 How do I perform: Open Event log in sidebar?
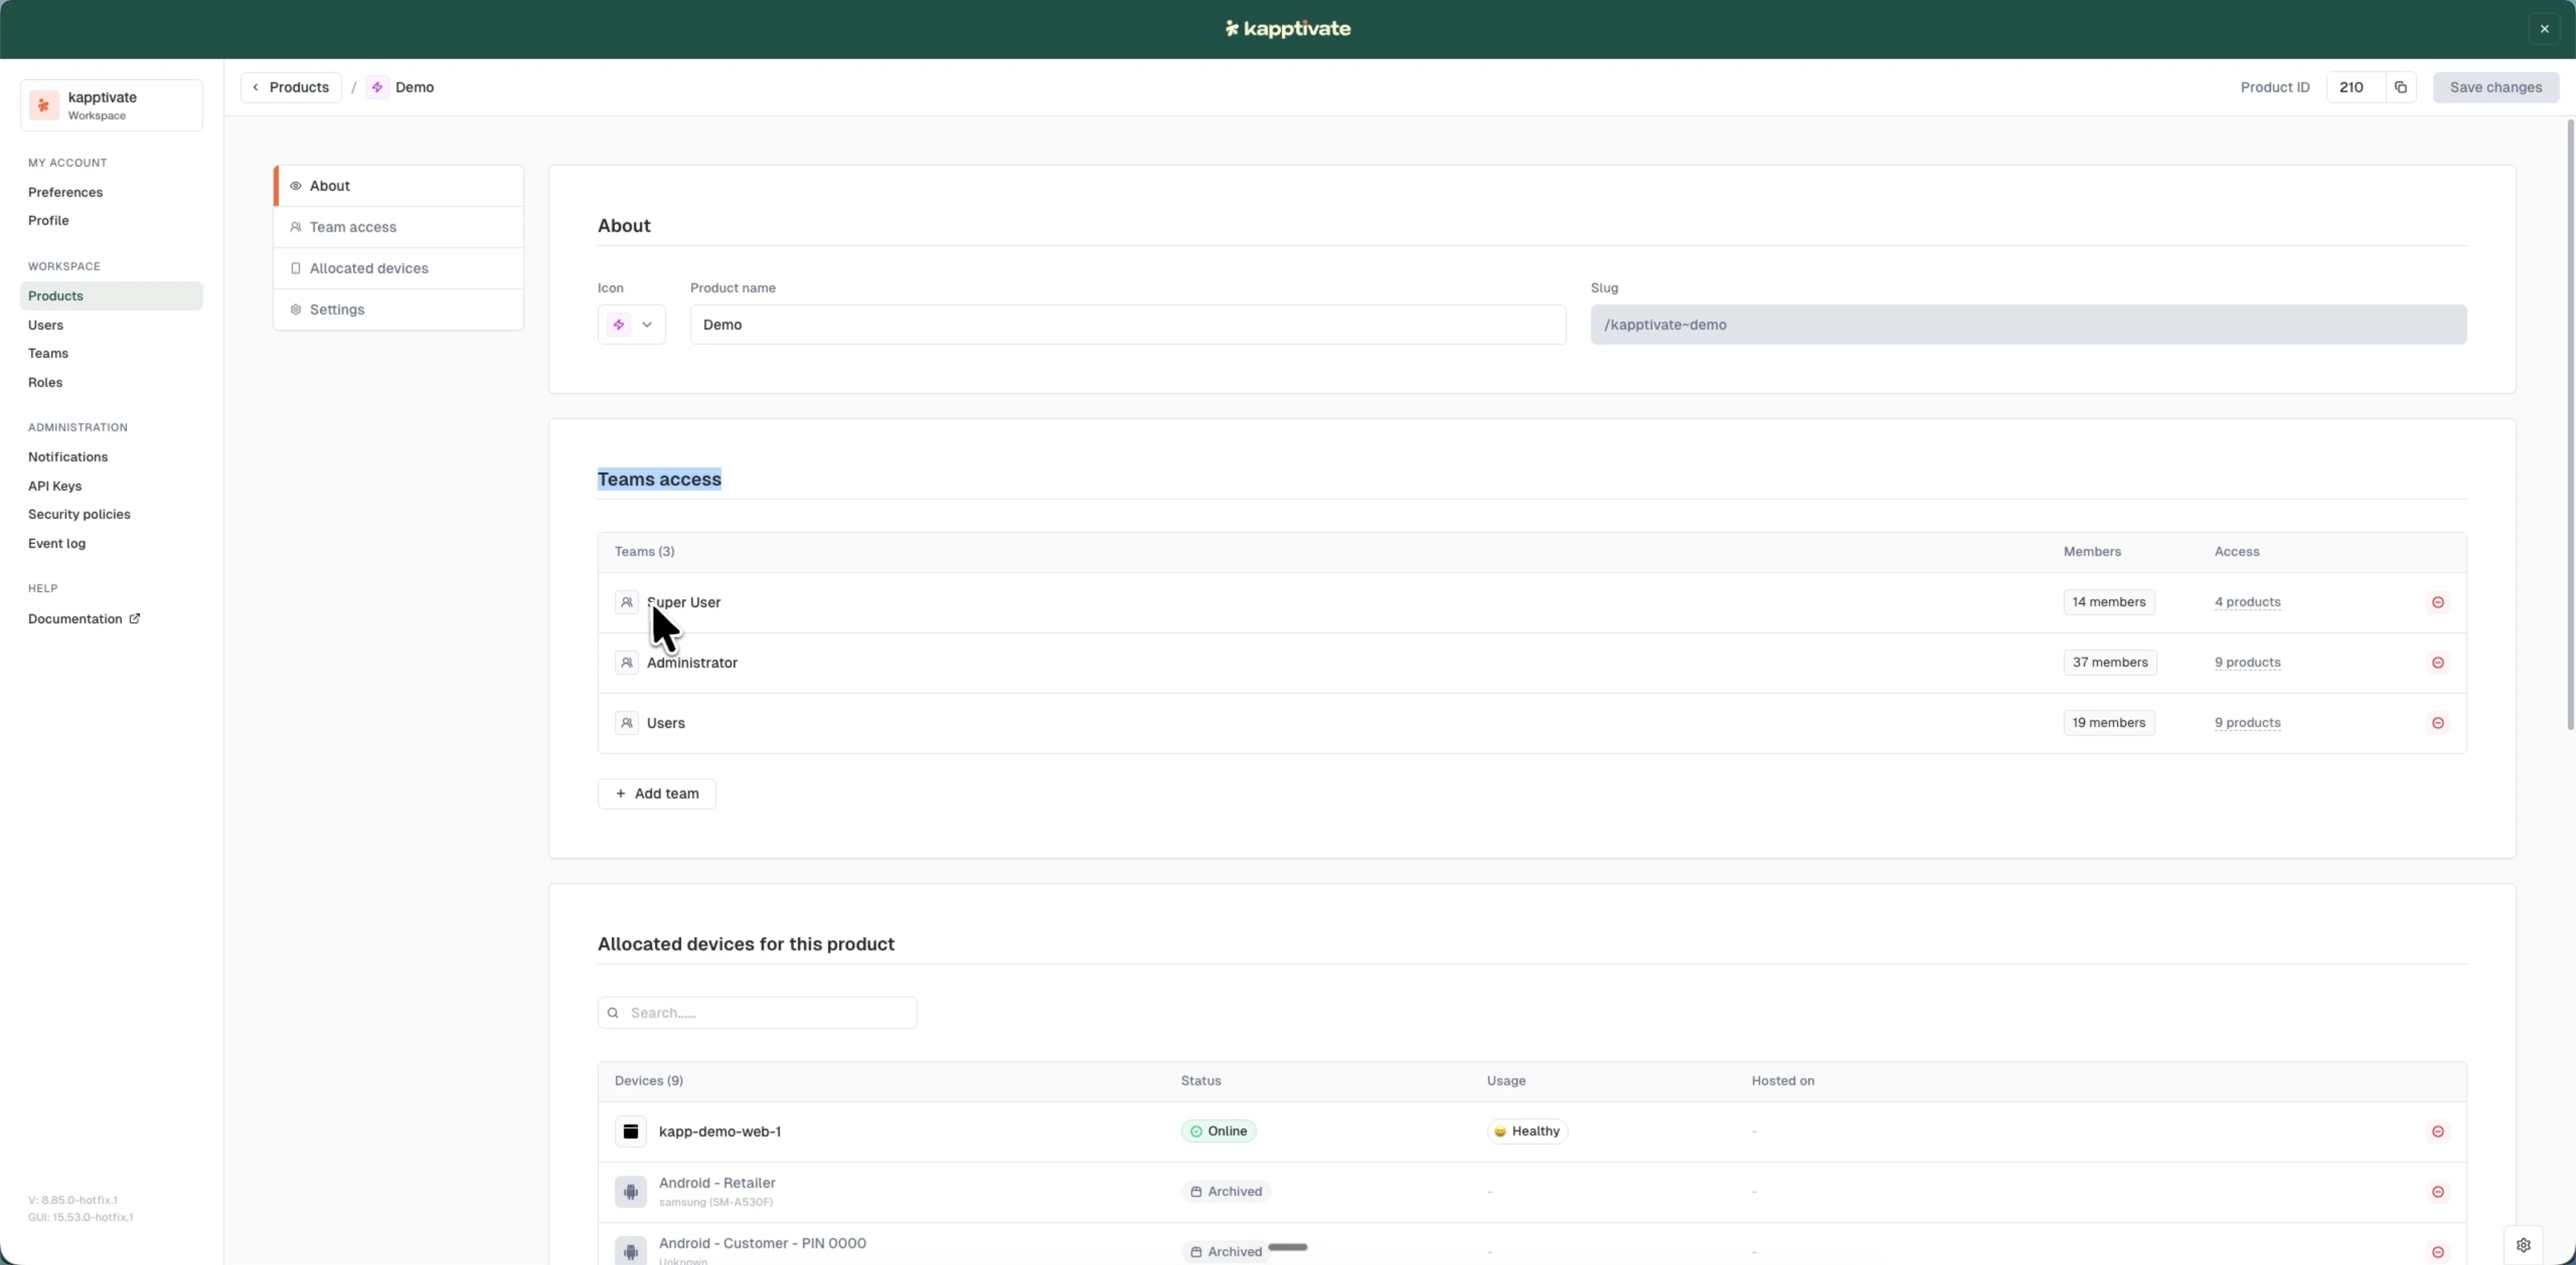[57, 543]
